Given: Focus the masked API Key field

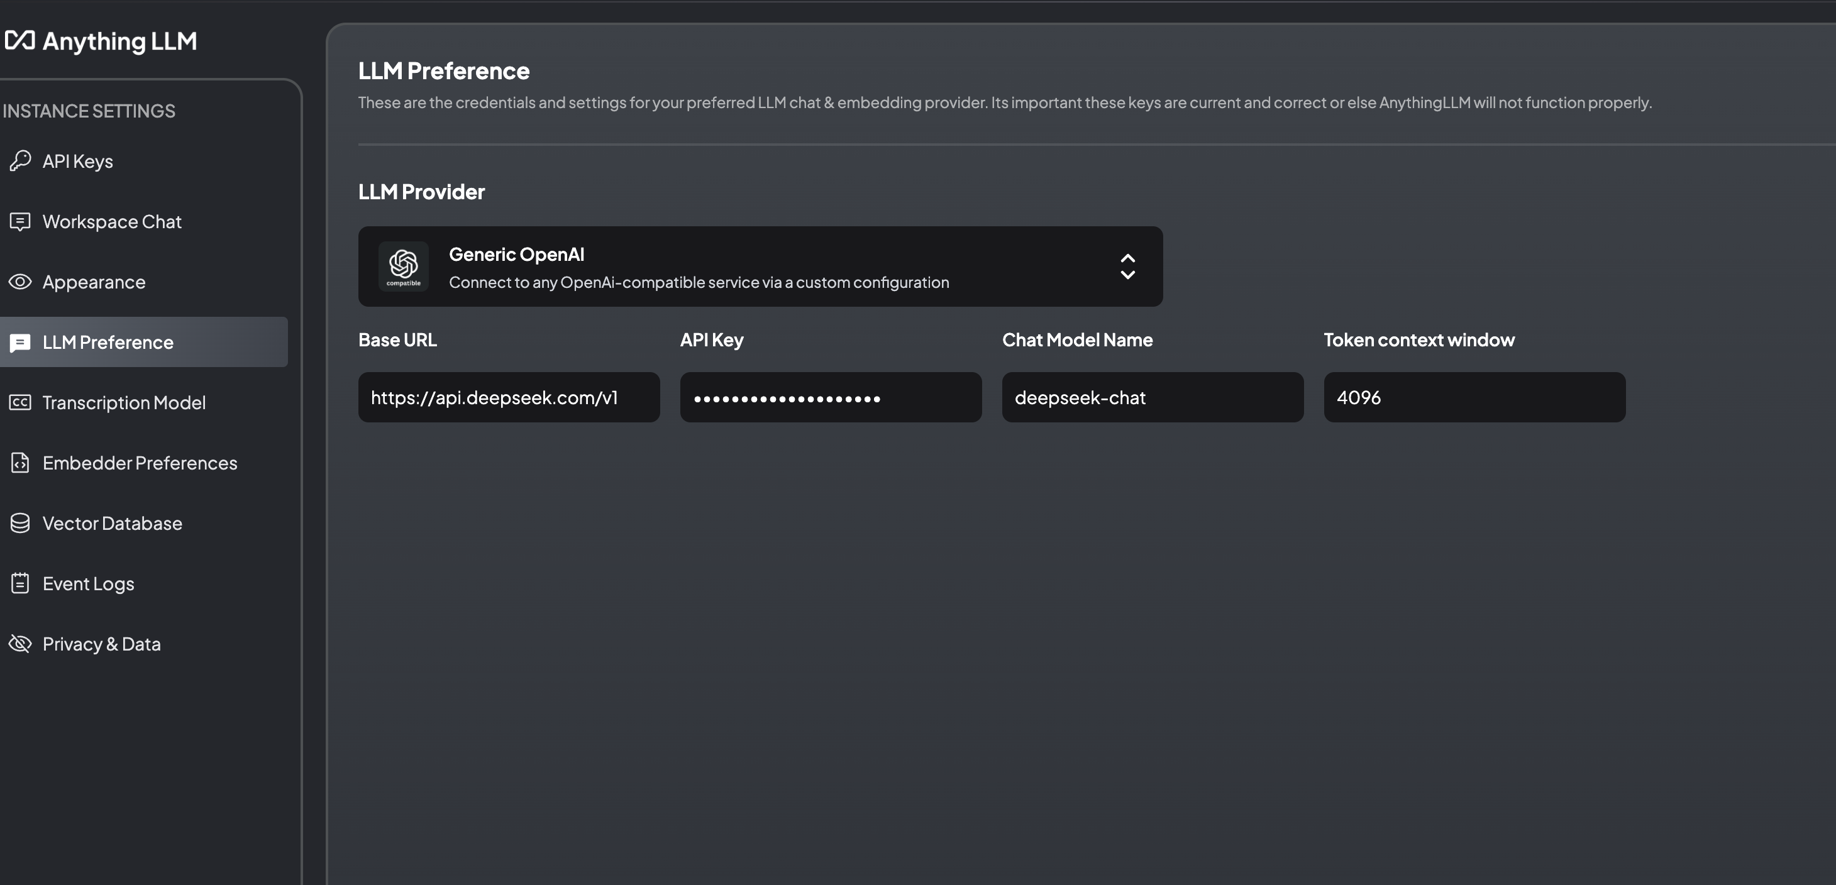Looking at the screenshot, I should coord(831,398).
